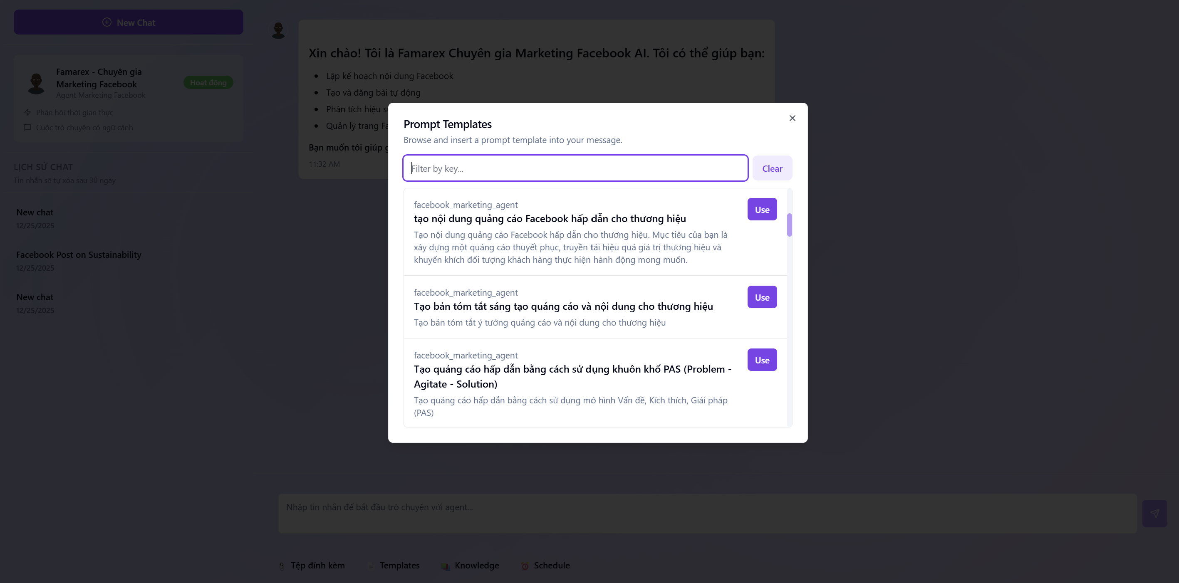Open the Schedule toolbar item

click(545, 565)
